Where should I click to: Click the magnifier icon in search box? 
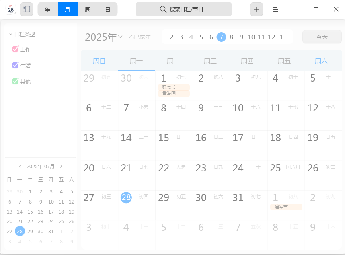coord(163,9)
